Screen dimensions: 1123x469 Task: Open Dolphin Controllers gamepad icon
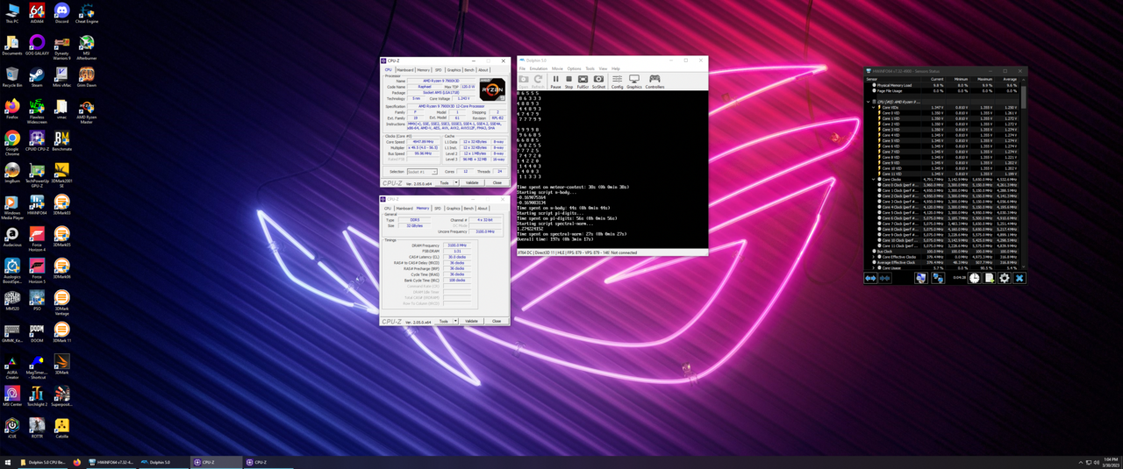coord(654,81)
